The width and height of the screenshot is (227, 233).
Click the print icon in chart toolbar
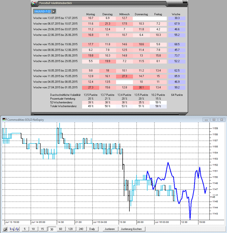4,229
